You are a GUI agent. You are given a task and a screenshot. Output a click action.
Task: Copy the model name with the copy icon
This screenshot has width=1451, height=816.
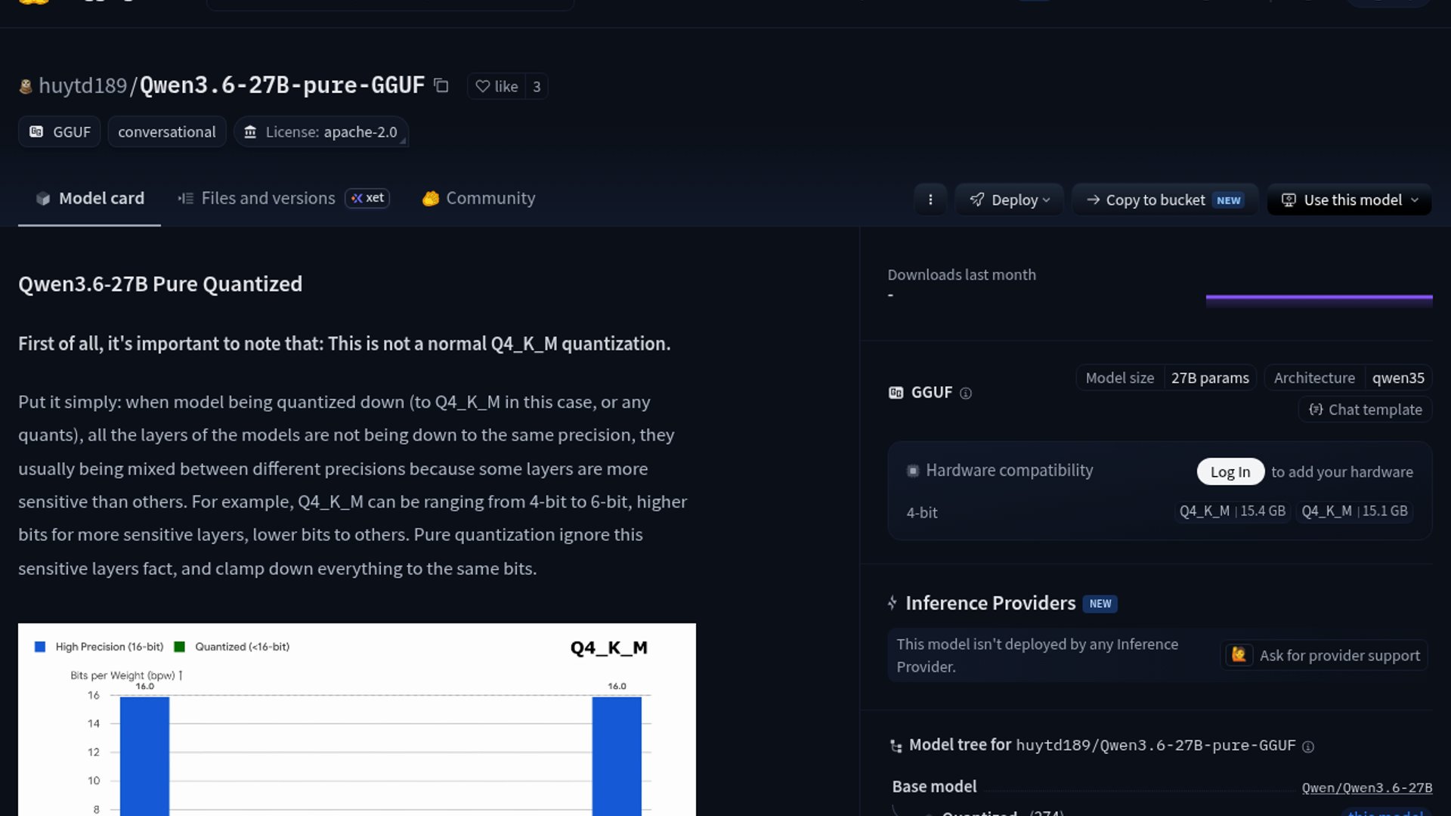coord(441,86)
